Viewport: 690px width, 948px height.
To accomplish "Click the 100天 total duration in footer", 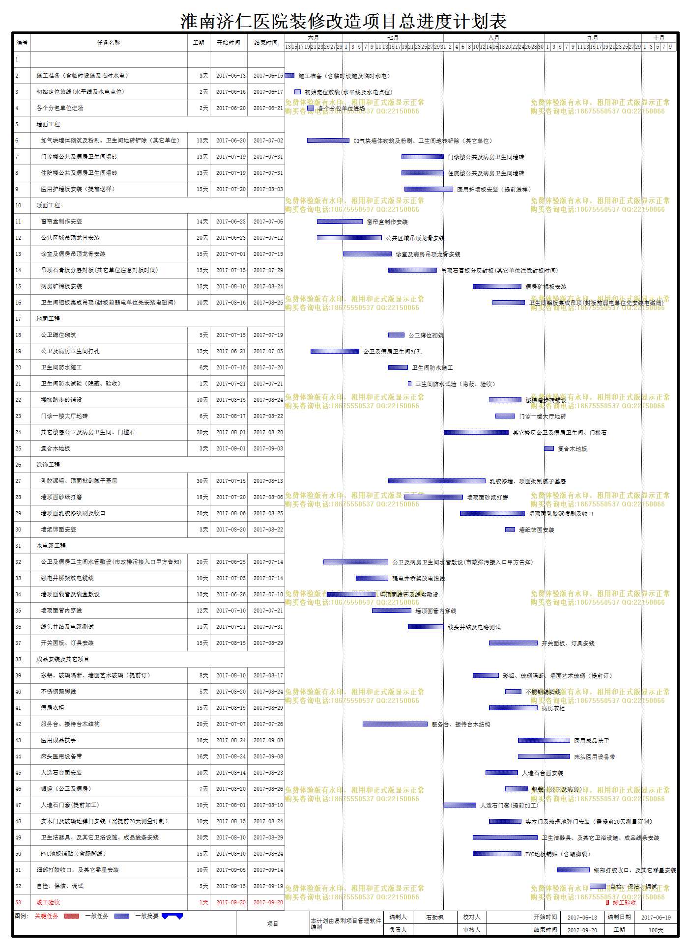I will [656, 930].
